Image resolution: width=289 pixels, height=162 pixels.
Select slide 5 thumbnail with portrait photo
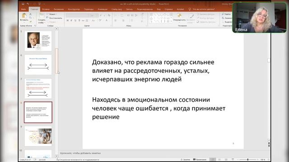point(38,41)
